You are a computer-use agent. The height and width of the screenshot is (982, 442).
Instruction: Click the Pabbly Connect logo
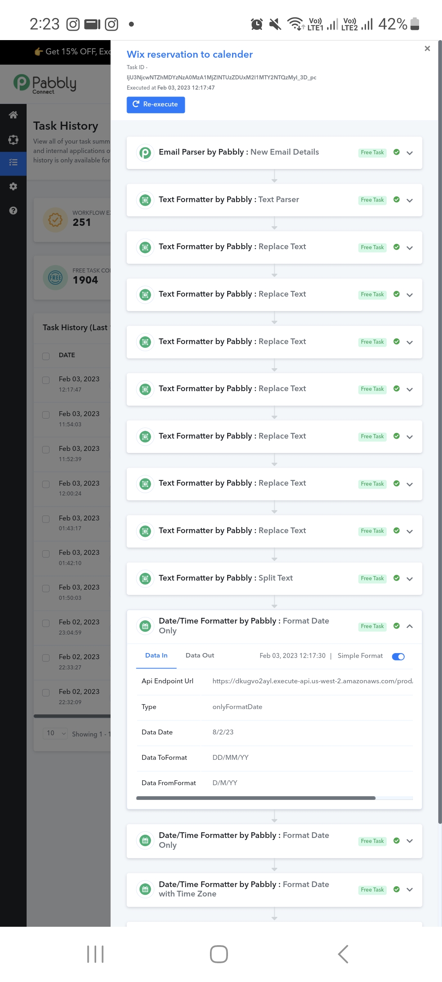coord(45,84)
